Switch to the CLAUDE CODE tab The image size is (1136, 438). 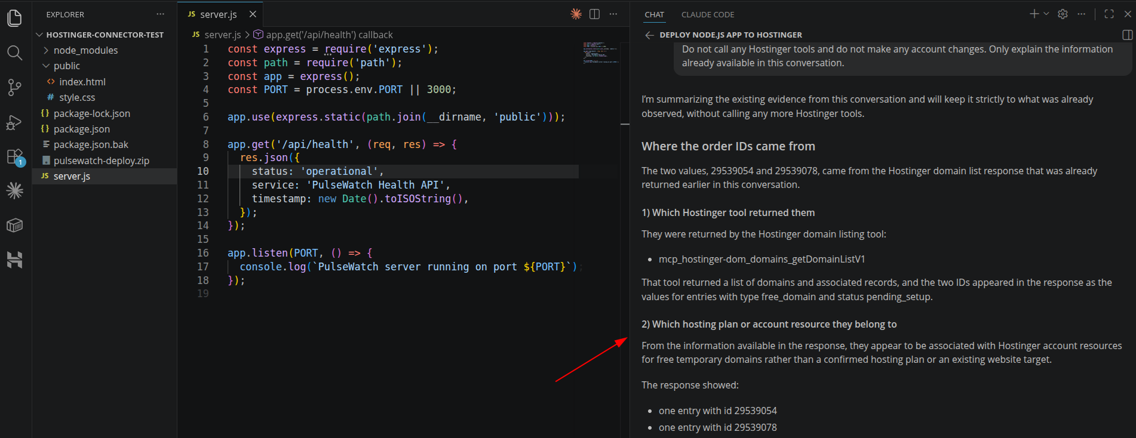click(x=708, y=14)
